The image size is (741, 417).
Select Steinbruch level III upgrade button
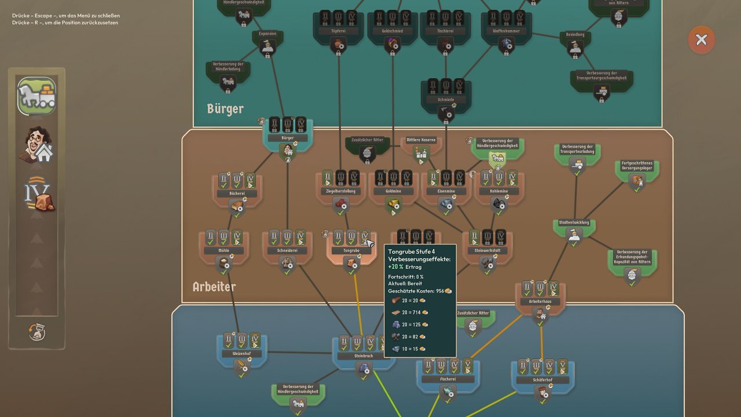357,343
